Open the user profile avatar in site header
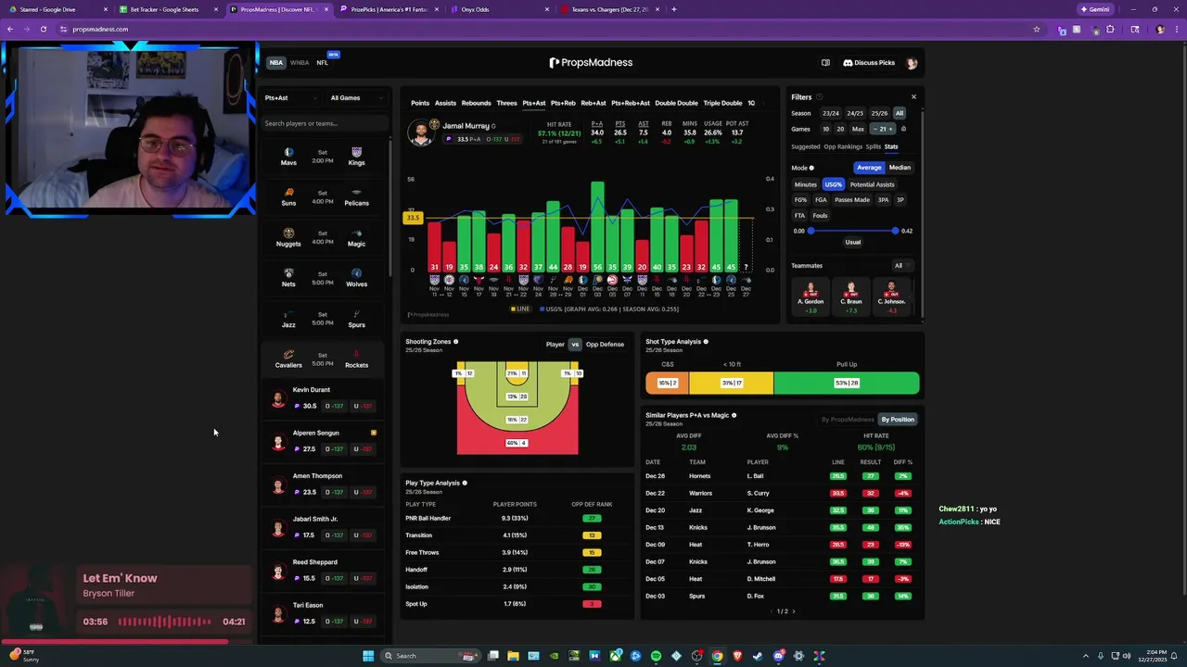This screenshot has width=1187, height=667. (912, 63)
